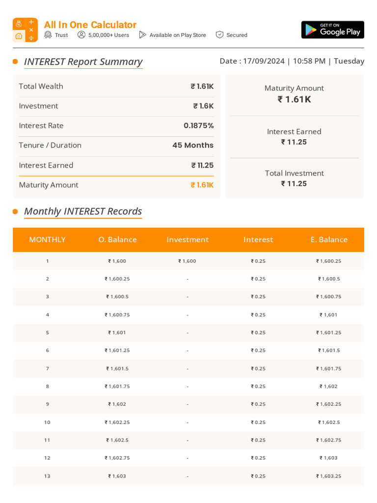Click the Interest column header
This screenshot has height=503, width=377.
(258, 240)
